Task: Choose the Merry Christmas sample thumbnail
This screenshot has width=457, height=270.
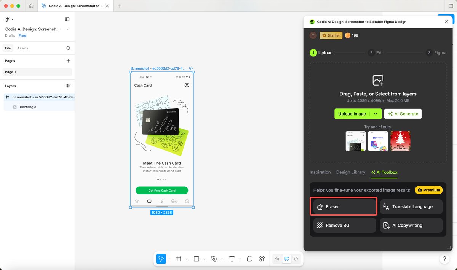Action: [400, 141]
